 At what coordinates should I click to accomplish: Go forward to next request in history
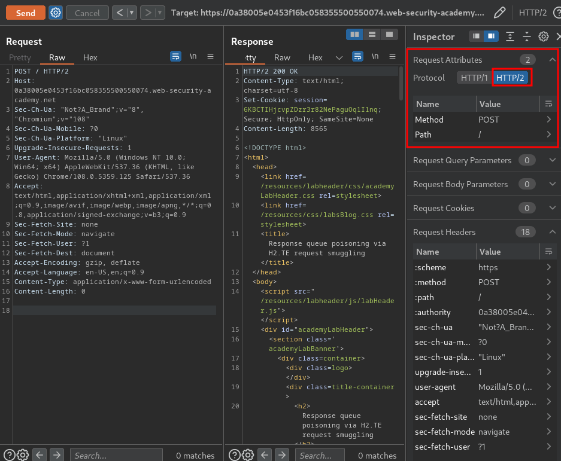(148, 13)
